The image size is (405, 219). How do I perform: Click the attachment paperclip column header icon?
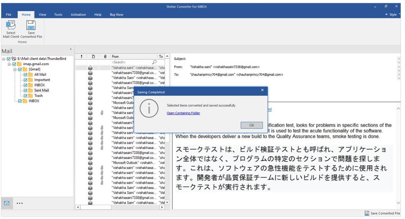coord(105,57)
